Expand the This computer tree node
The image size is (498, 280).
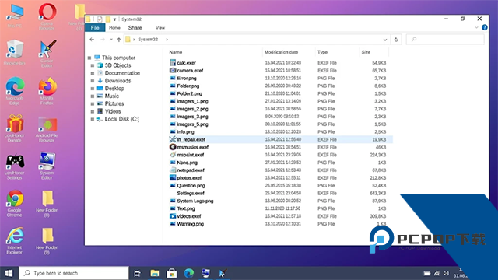coord(89,58)
